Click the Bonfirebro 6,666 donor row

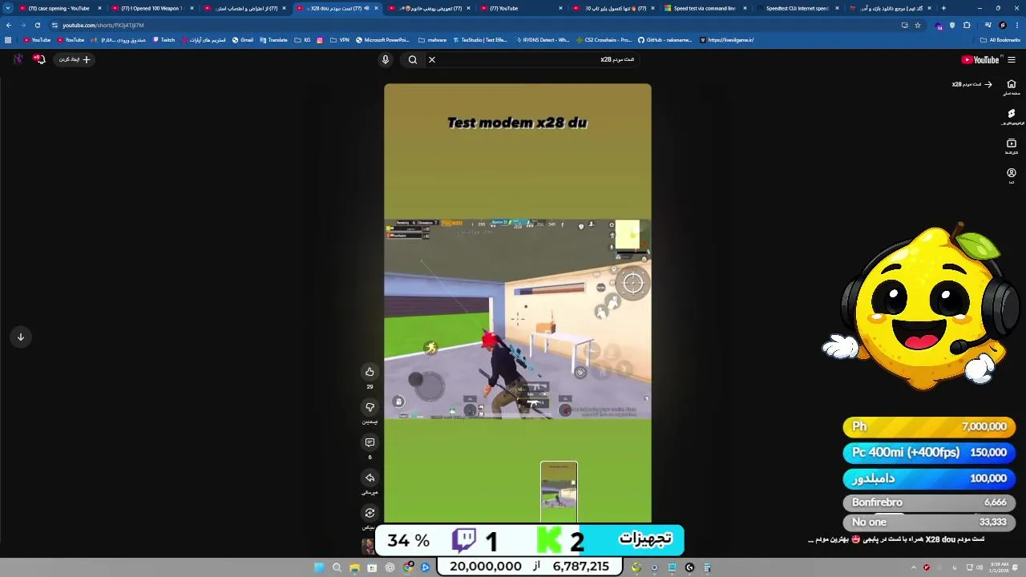[x=929, y=502]
